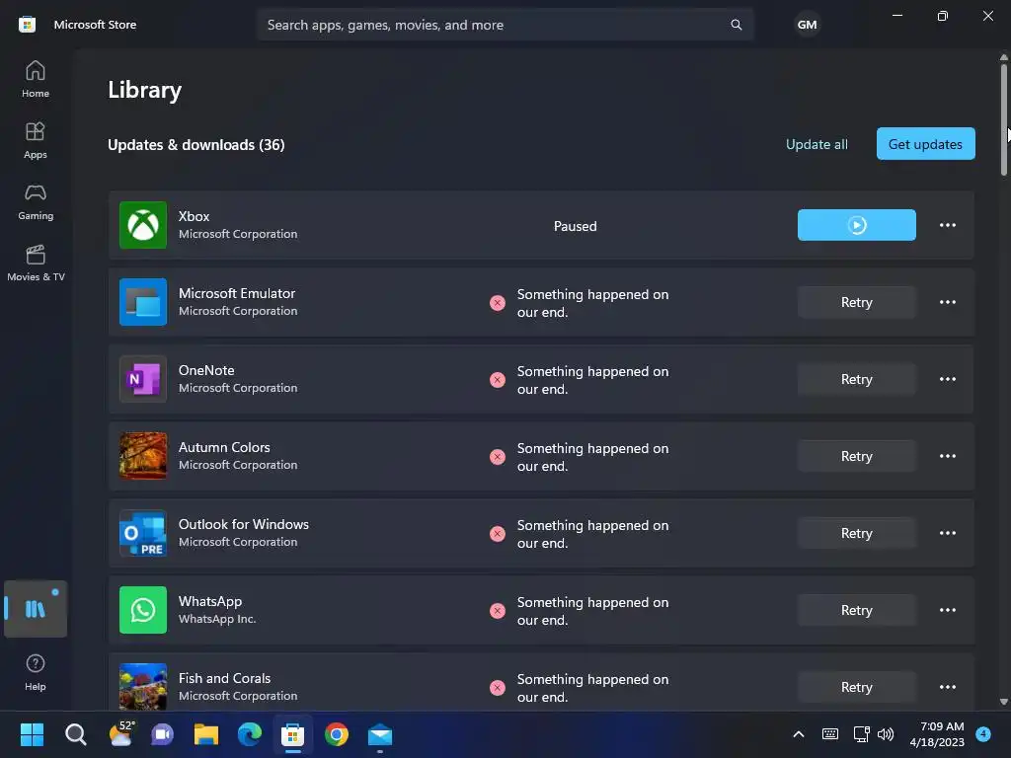Launch Google Chrome from taskbar
This screenshot has width=1011, height=758.
point(336,734)
